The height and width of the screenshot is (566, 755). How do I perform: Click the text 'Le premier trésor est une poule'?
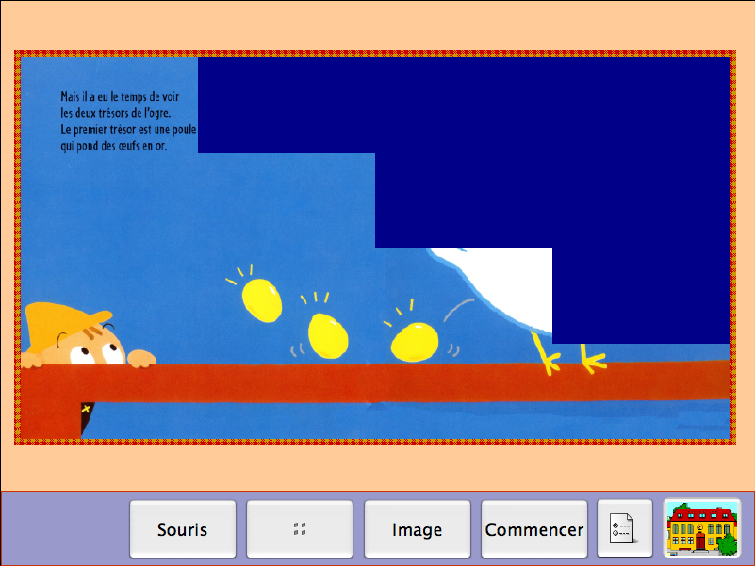point(128,129)
